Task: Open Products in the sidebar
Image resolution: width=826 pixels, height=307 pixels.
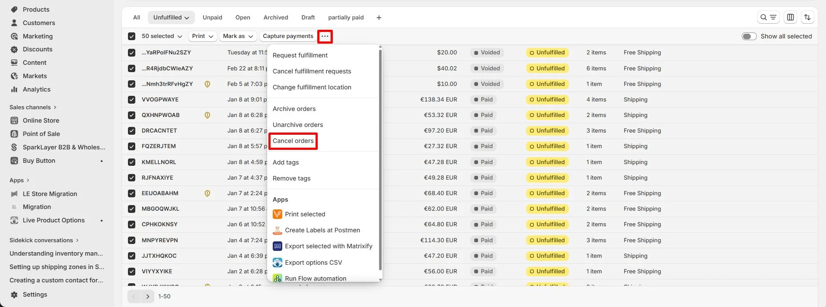Action: pos(36,9)
